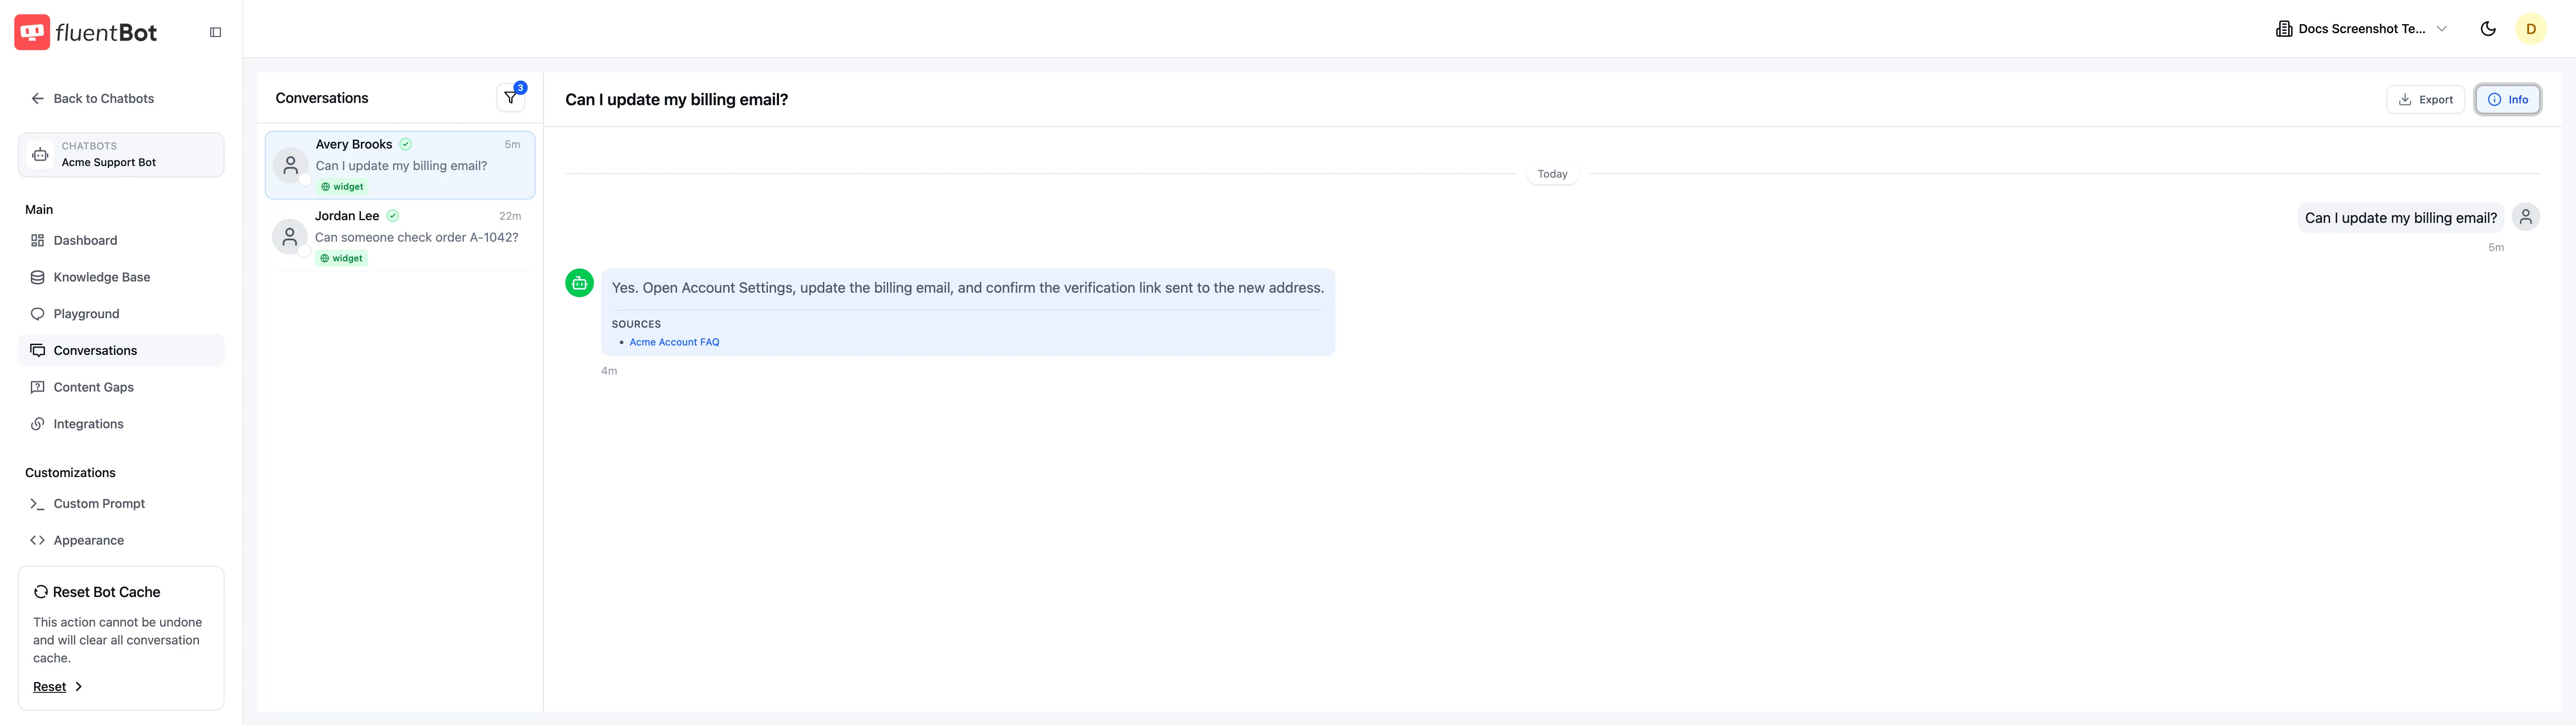Click Avery Brooks avatar icon
Image resolution: width=2576 pixels, height=725 pixels.
click(291, 165)
